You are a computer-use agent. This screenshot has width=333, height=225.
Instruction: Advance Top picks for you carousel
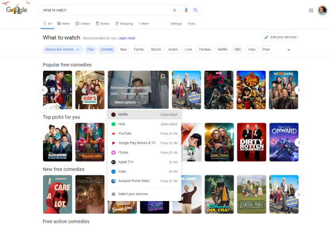click(x=299, y=142)
